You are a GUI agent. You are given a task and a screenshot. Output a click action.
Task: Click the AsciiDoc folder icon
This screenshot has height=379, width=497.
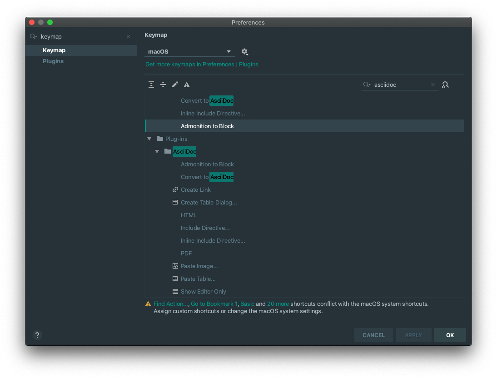click(x=167, y=151)
